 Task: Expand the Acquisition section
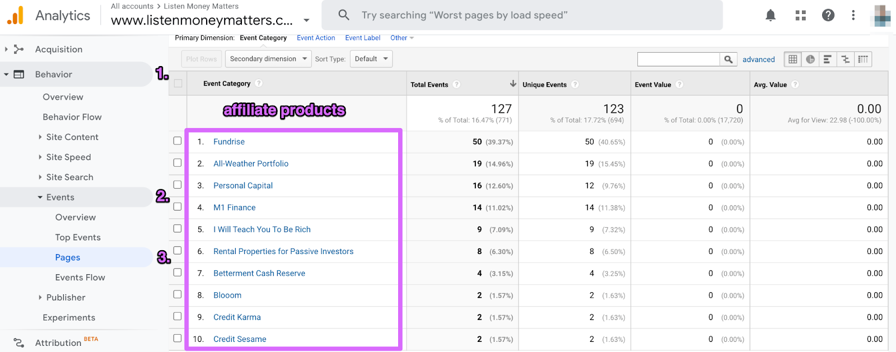click(6, 49)
